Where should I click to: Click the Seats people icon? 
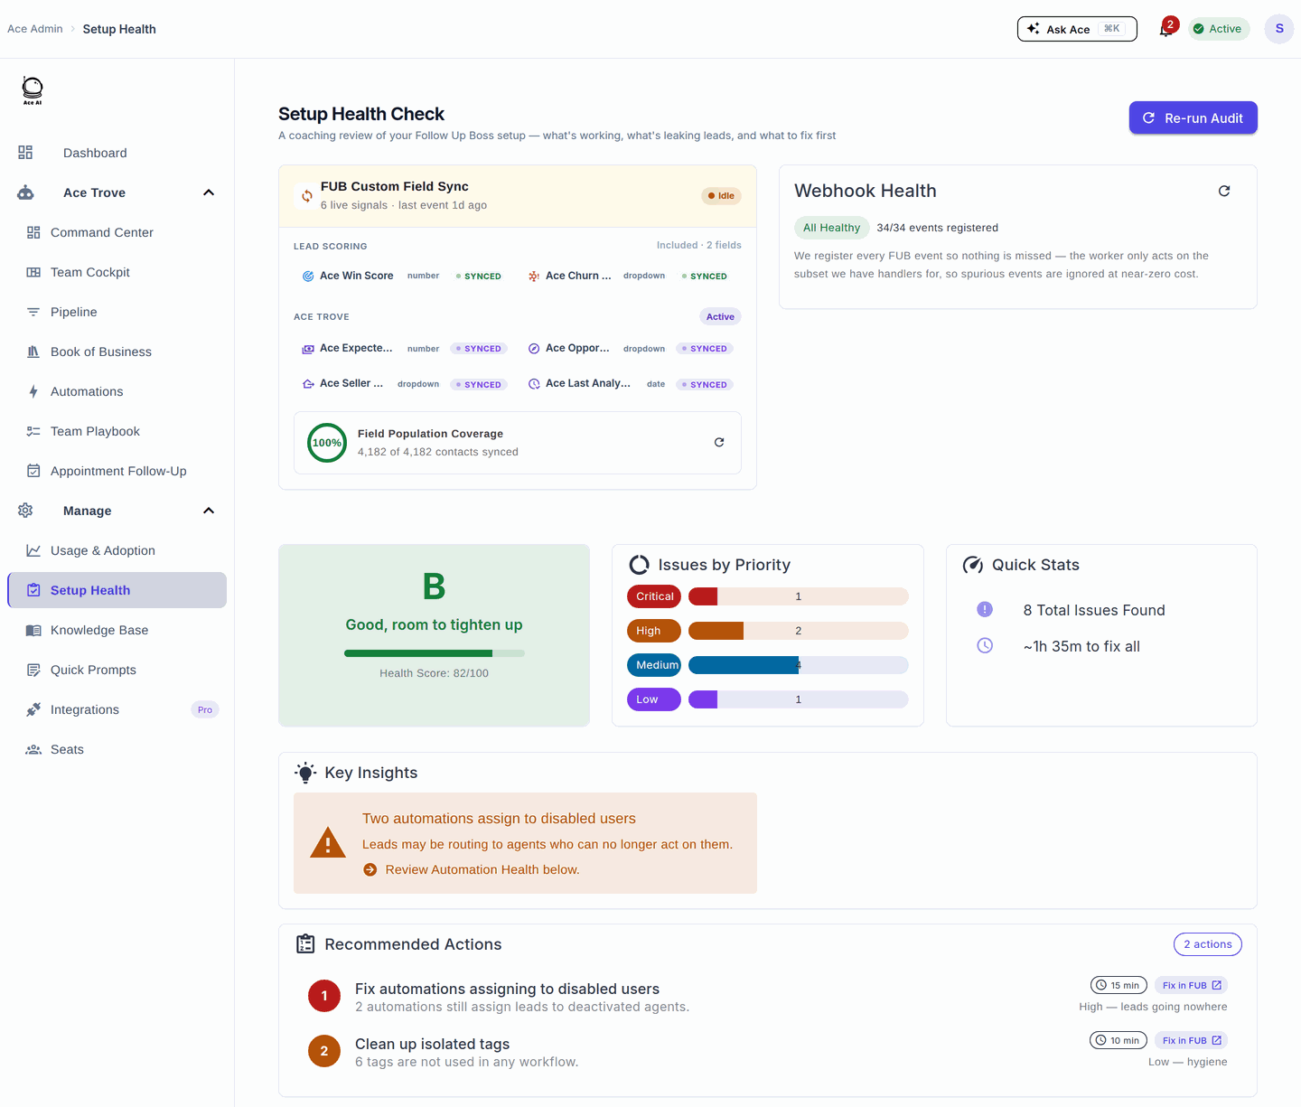tap(33, 749)
